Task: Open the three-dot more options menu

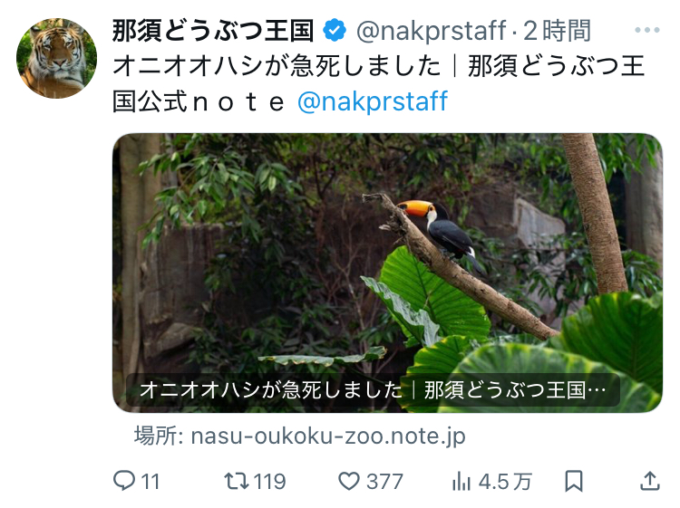Action: tap(647, 31)
